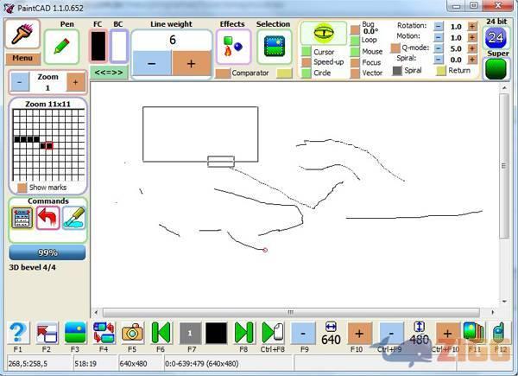The width and height of the screenshot is (518, 376).
Task: Click the undo arrow in Commands
Action: coord(47,218)
